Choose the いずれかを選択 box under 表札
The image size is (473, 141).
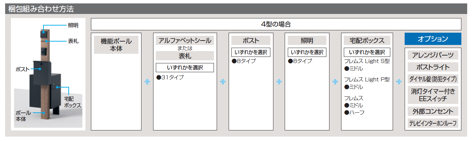(x=185, y=67)
